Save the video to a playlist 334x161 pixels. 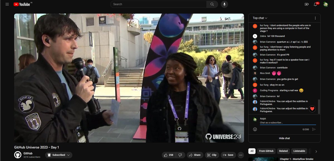click(228, 155)
